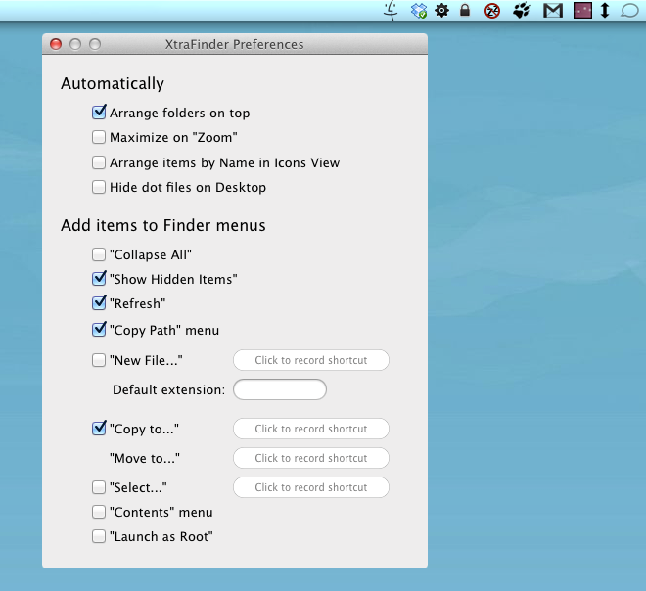Image resolution: width=646 pixels, height=591 pixels.
Task: Disable the "Refresh" checkbox
Action: (99, 303)
